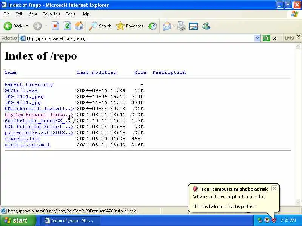The image size is (302, 226).
Task: Click the palemoon-26.5.0-2018 link
Action: tap(39, 133)
